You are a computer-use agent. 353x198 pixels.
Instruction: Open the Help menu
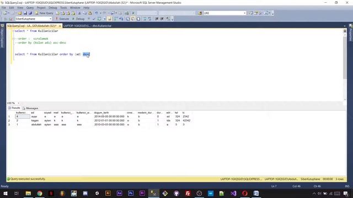(87, 8)
